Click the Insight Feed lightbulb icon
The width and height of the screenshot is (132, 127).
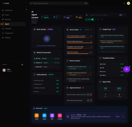[x=100, y=29]
